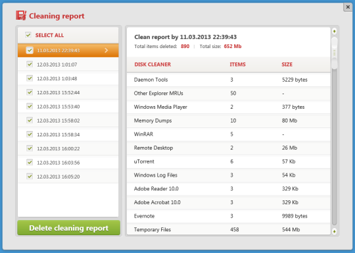Image resolution: width=355 pixels, height=253 pixels.
Task: View the report from 12.03.2013 16:03:56
Action: [68, 163]
